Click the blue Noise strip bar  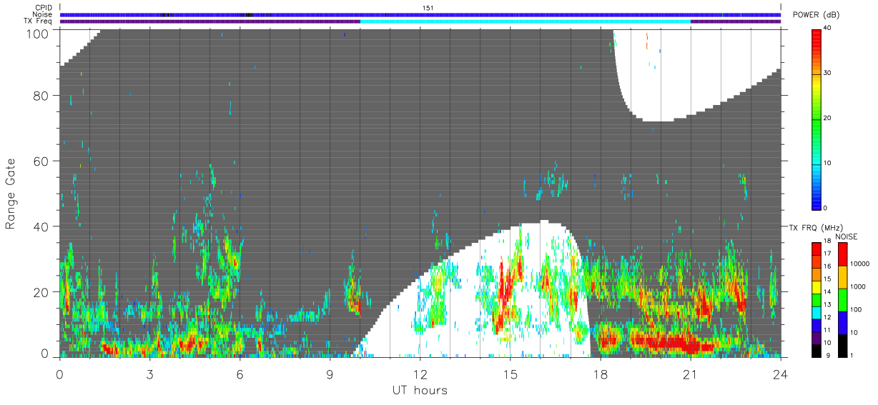pos(420,14)
